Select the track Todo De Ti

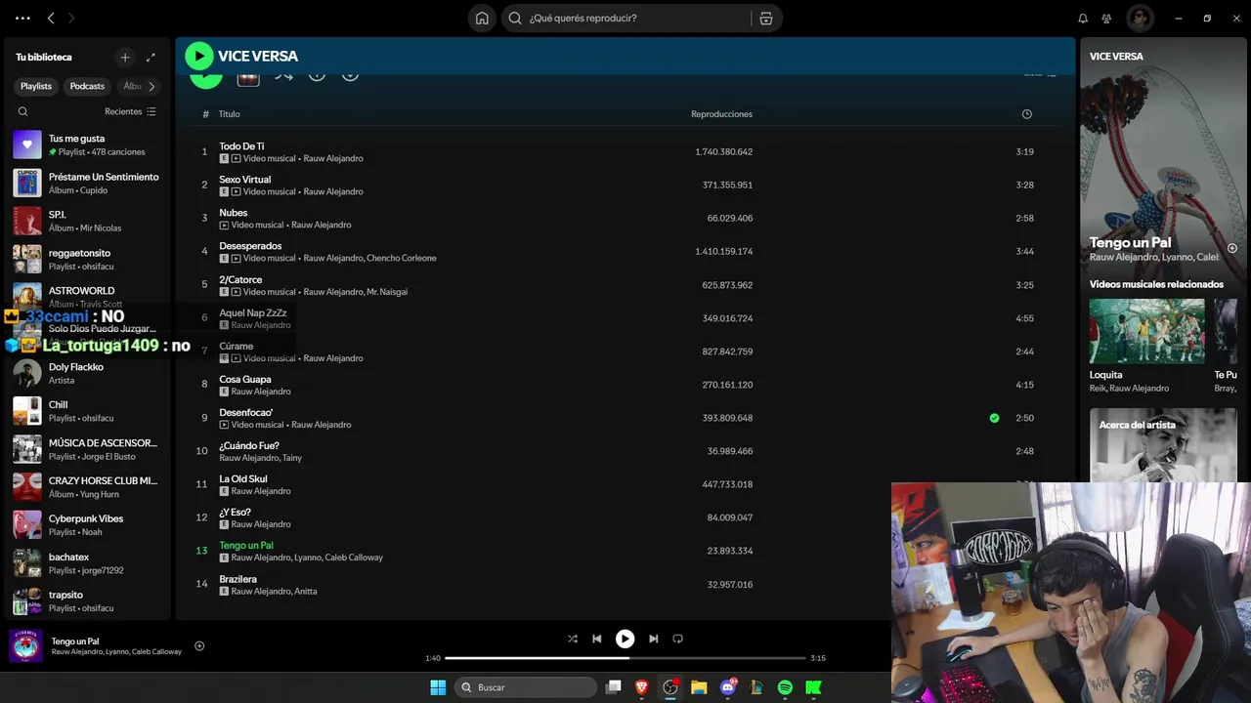241,146
